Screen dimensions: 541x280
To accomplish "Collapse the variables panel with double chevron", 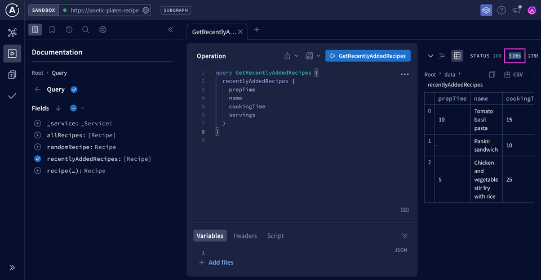I will coord(405,236).
